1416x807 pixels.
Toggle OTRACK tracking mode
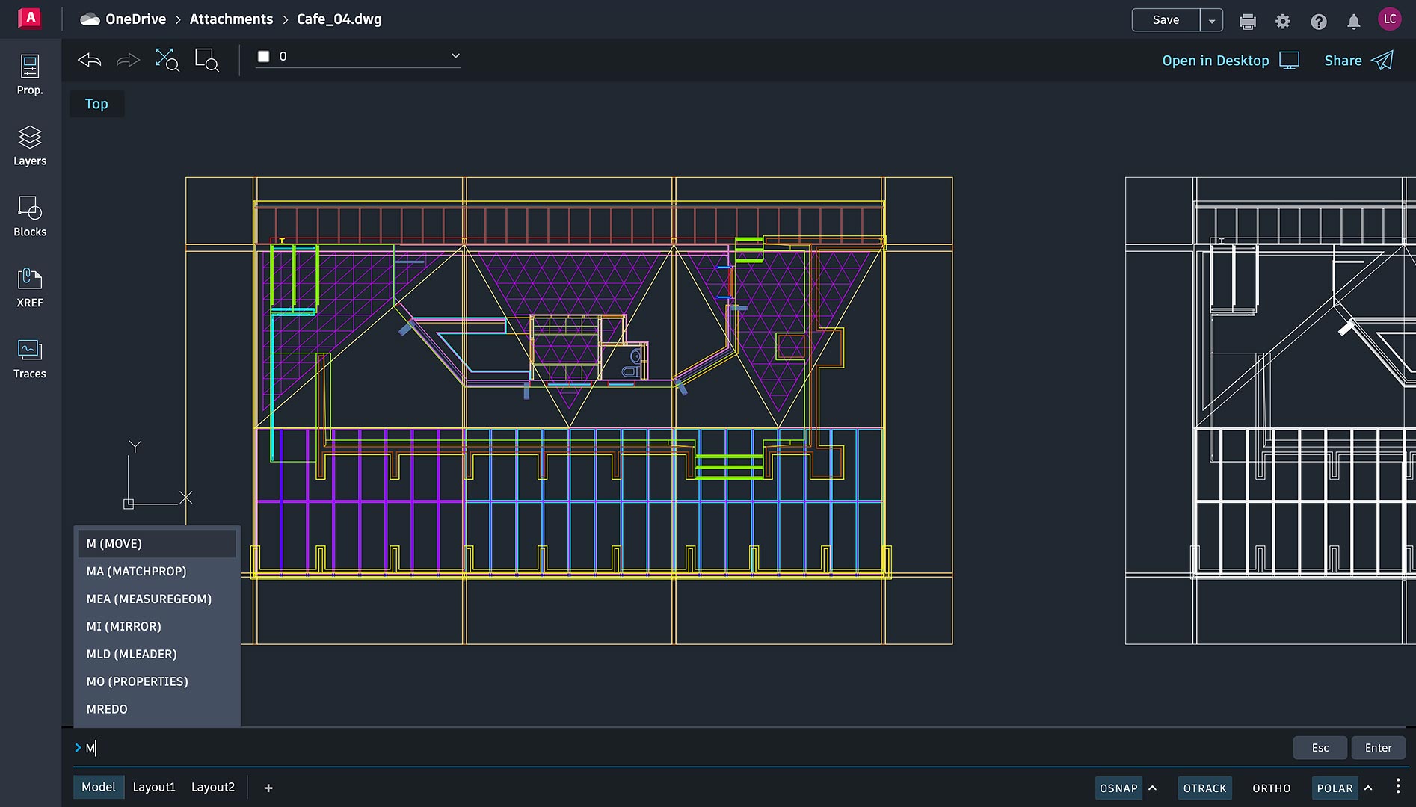point(1204,788)
